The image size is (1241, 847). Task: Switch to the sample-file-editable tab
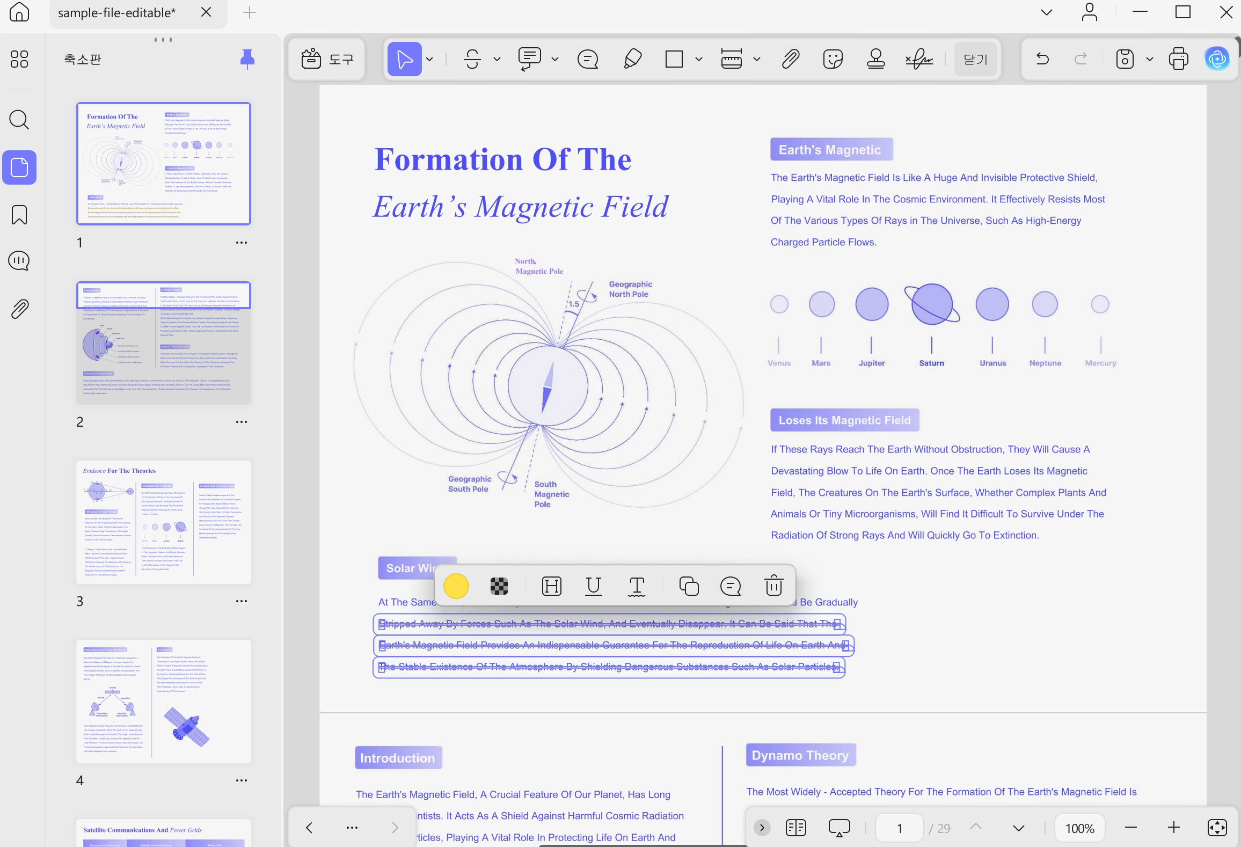117,13
